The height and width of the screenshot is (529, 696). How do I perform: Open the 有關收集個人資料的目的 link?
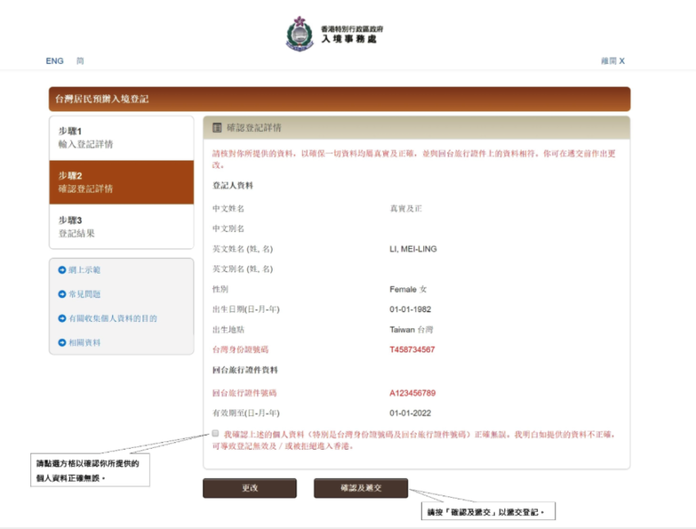115,319
